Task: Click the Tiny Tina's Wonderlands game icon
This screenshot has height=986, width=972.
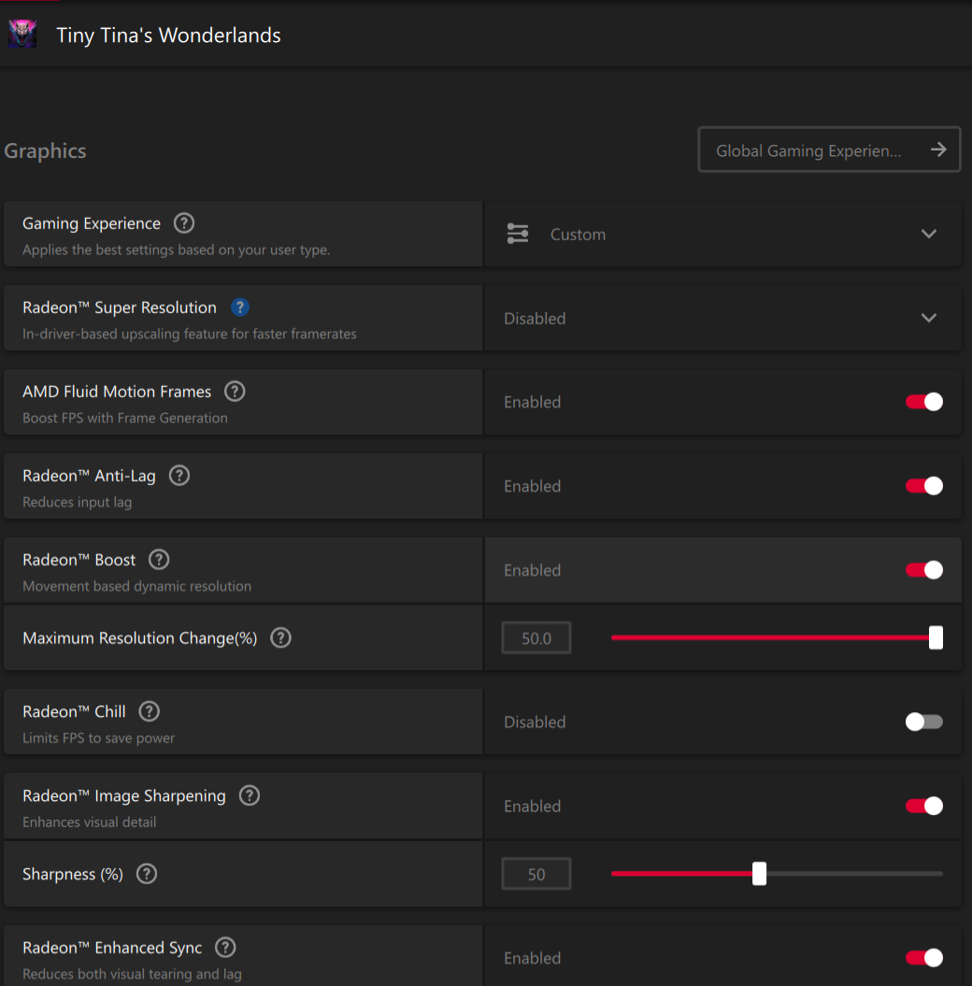Action: [22, 36]
